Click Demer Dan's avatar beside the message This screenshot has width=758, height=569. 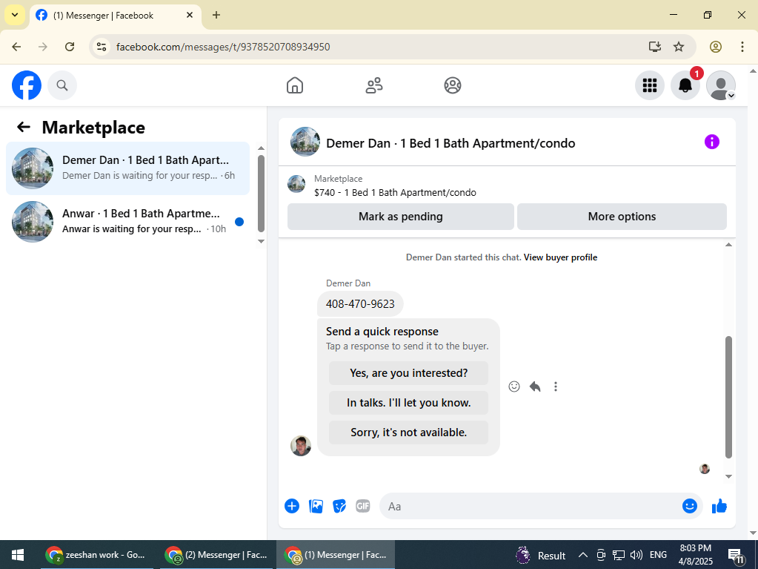tap(301, 446)
